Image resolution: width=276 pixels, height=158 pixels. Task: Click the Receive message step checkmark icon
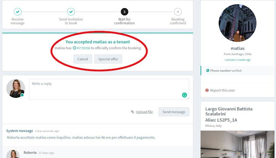click(x=18, y=12)
